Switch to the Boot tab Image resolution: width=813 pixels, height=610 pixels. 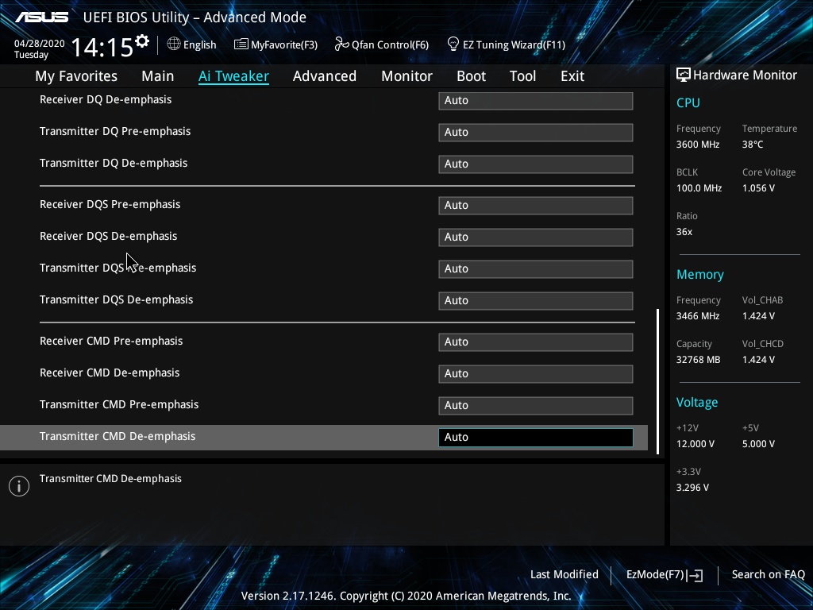point(471,76)
